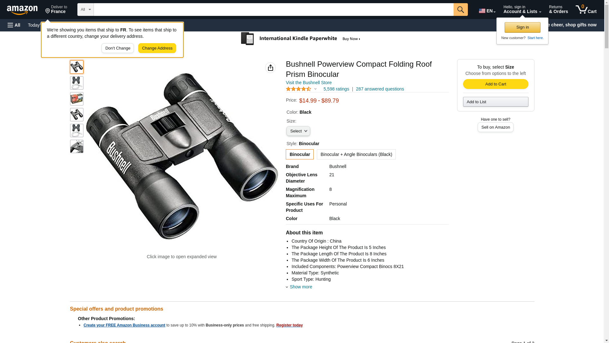Viewport: 609px width, 343px height.
Task: Select Binocular + Angle Binoculars (Black) style
Action: click(x=356, y=154)
